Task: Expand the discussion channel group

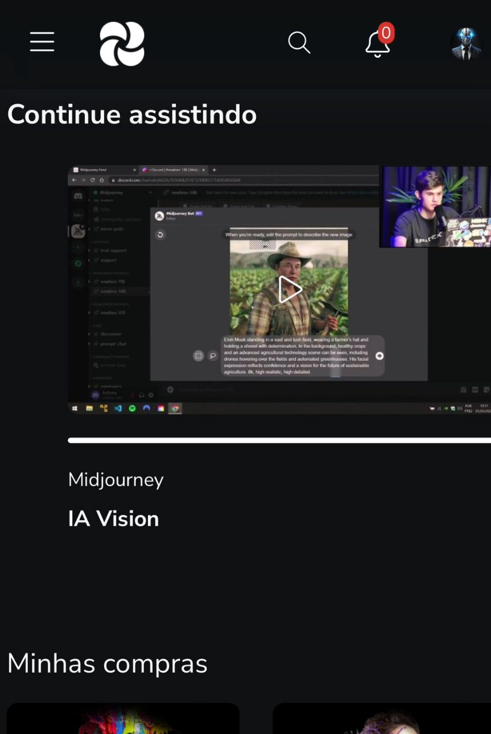Action: click(89, 334)
